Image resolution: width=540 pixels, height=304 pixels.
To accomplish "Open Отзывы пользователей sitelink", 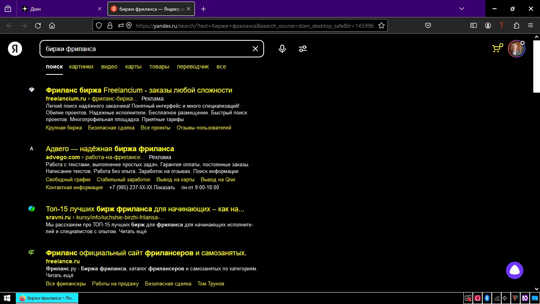I will click(204, 128).
